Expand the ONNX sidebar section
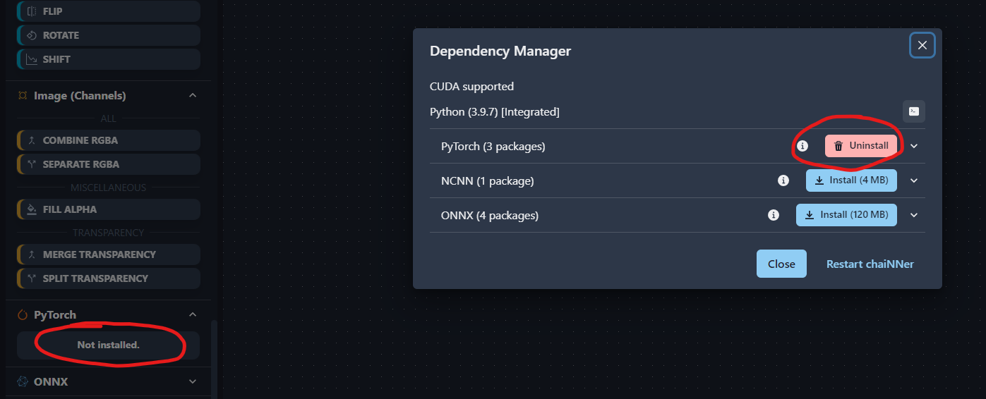The image size is (986, 399). pos(193,381)
